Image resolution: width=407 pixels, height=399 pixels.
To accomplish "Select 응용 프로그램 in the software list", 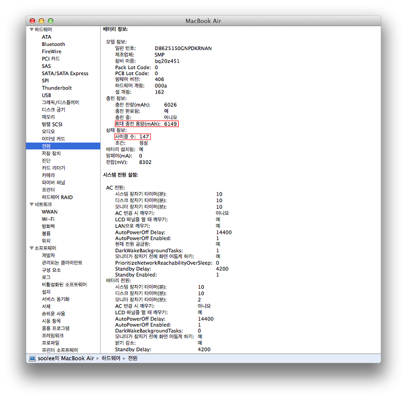I will 55,328.
